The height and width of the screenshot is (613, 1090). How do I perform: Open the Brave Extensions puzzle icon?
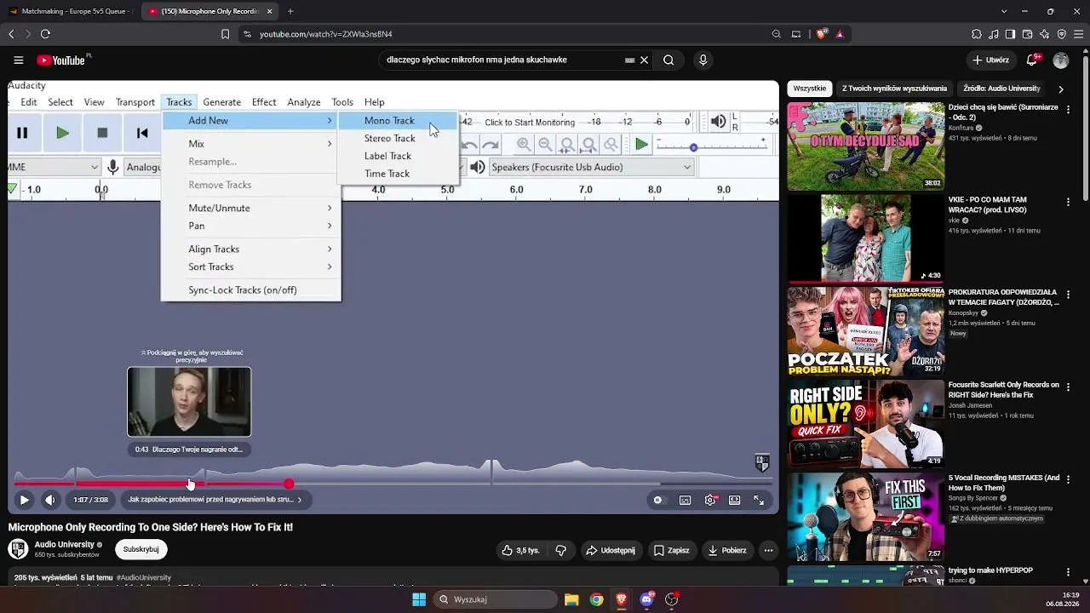click(977, 34)
